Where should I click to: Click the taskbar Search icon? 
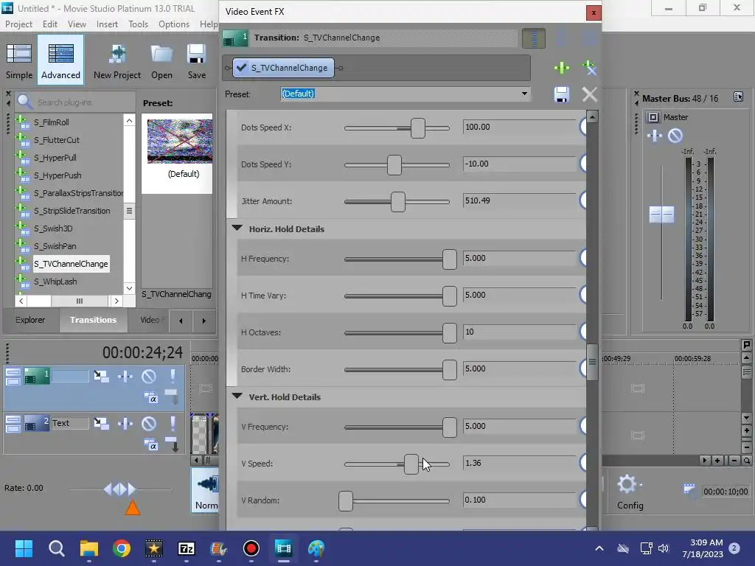pyautogui.click(x=56, y=548)
